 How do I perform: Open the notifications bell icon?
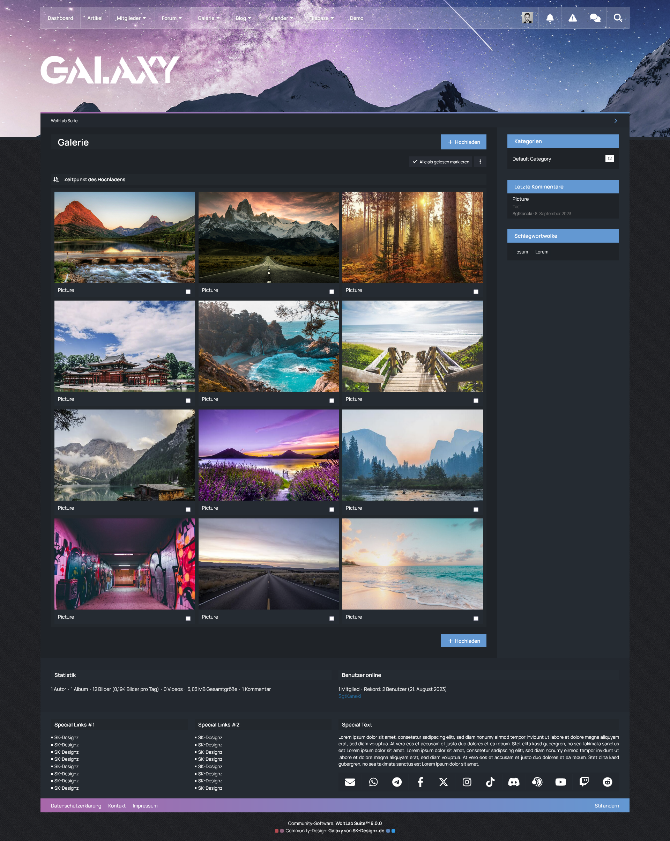tap(550, 18)
